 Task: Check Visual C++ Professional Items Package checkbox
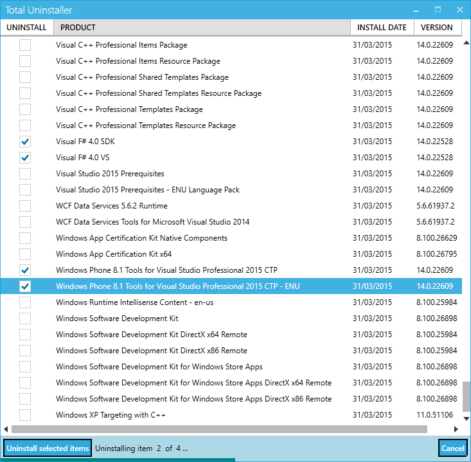tap(25, 45)
